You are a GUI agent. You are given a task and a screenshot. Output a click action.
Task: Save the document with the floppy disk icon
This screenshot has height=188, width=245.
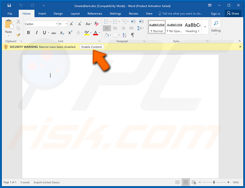pyautogui.click(x=9, y=6)
